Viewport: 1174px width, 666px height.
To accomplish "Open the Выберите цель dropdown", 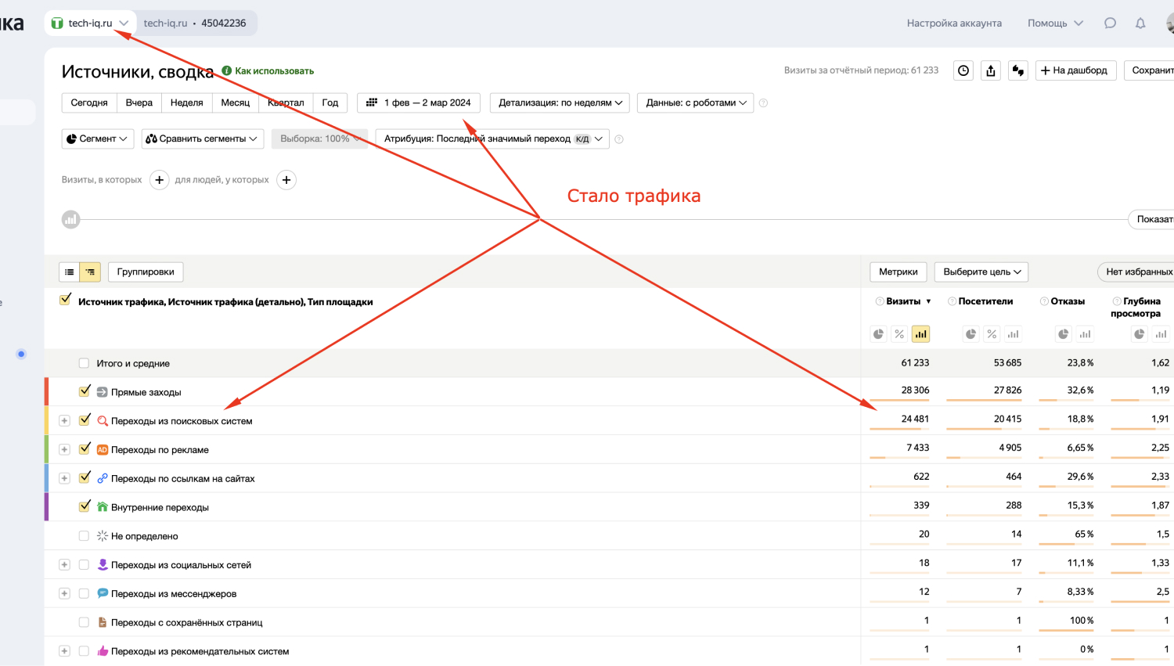I will point(981,272).
